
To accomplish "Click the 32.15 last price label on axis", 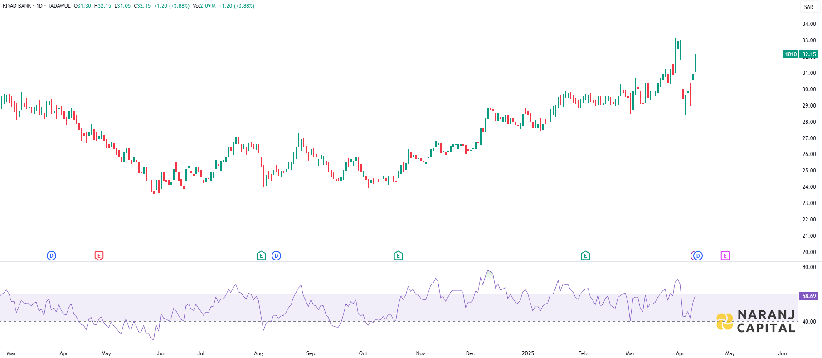I will [809, 54].
